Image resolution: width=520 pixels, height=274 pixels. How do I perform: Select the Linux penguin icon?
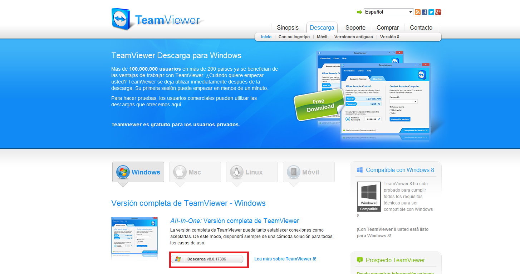pyautogui.click(x=236, y=172)
